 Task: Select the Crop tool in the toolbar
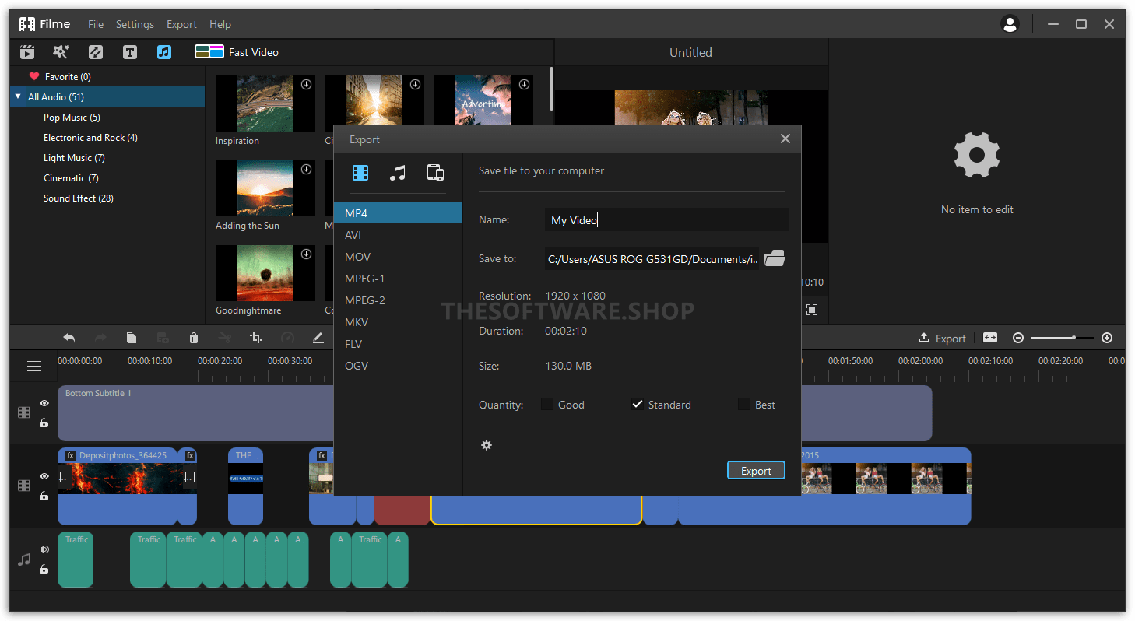(x=256, y=338)
